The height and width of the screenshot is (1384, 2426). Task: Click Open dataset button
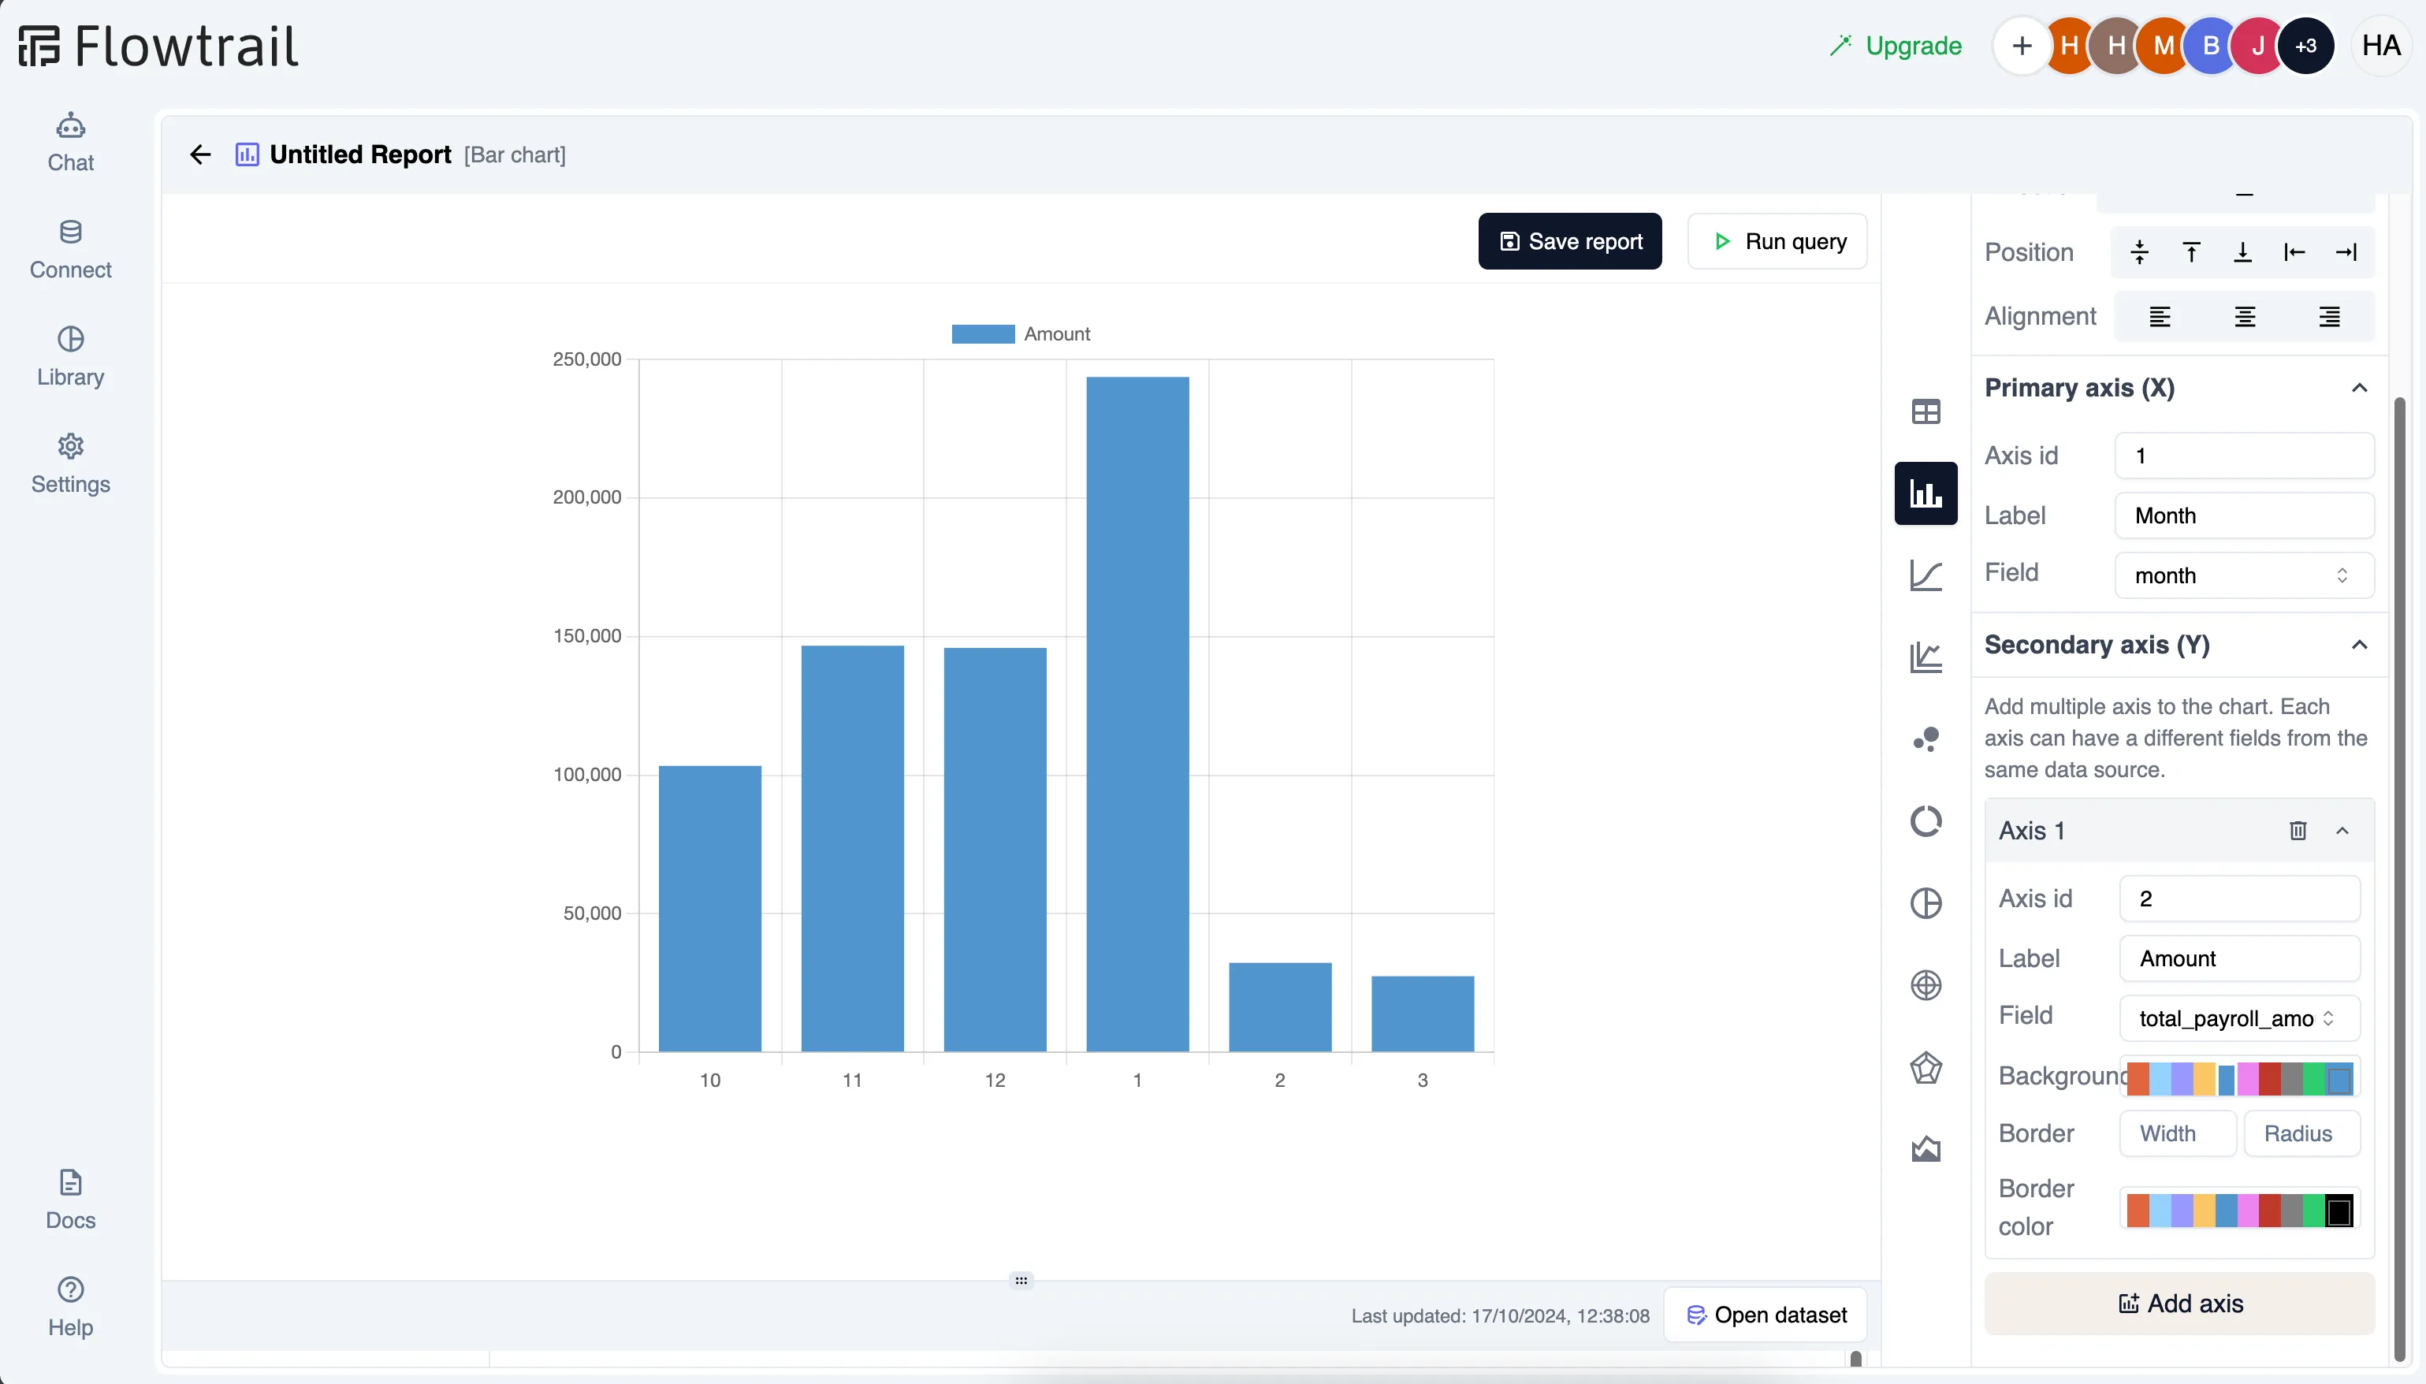[x=1765, y=1315]
